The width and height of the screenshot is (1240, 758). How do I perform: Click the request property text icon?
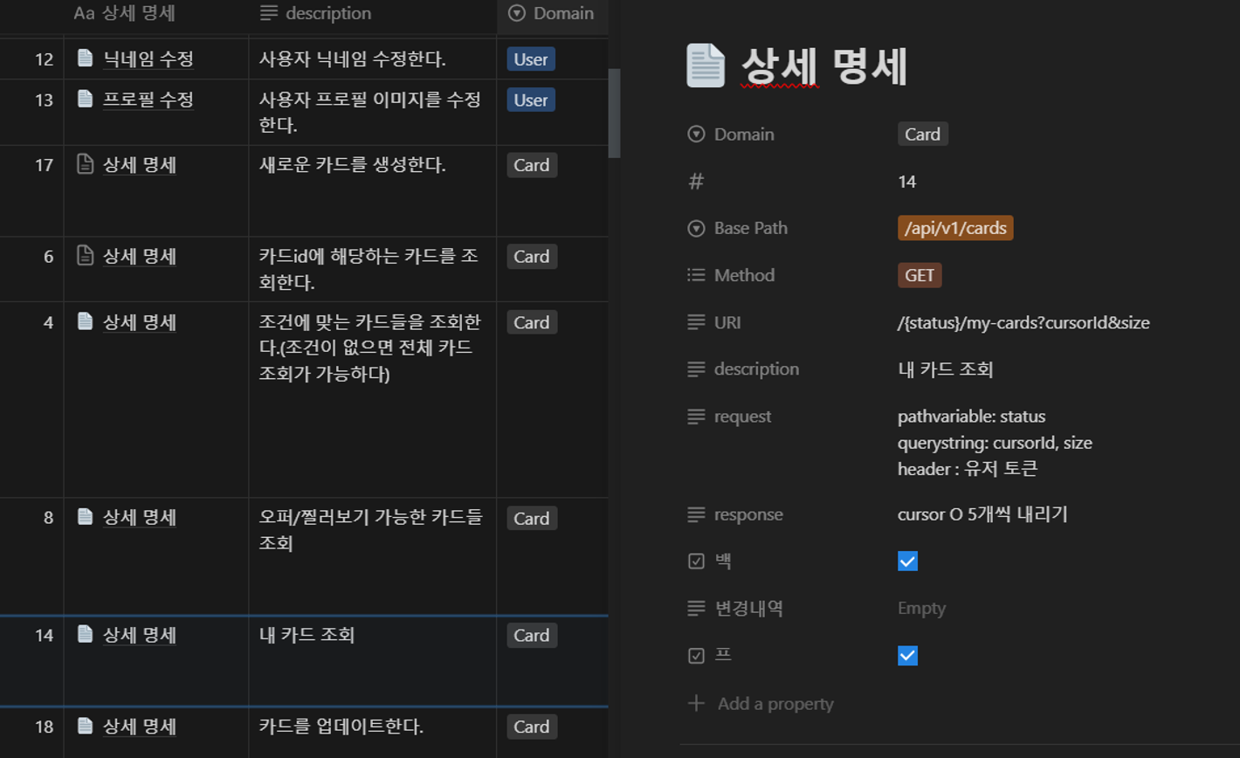tap(696, 417)
